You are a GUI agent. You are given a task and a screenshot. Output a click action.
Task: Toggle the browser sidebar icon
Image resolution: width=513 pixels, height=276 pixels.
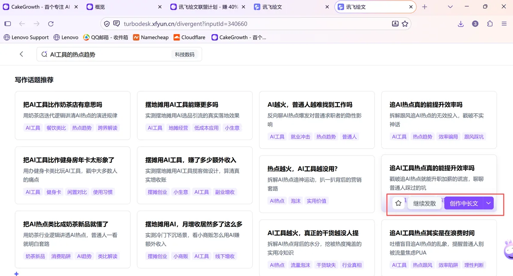point(8,24)
